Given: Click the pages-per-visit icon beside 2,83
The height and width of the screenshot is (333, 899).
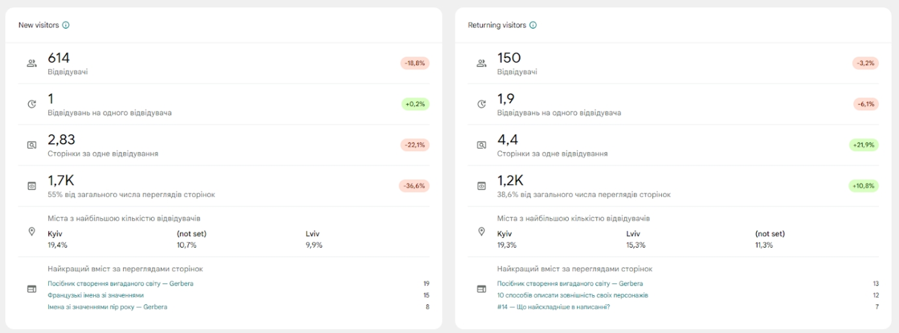Looking at the screenshot, I should [31, 145].
